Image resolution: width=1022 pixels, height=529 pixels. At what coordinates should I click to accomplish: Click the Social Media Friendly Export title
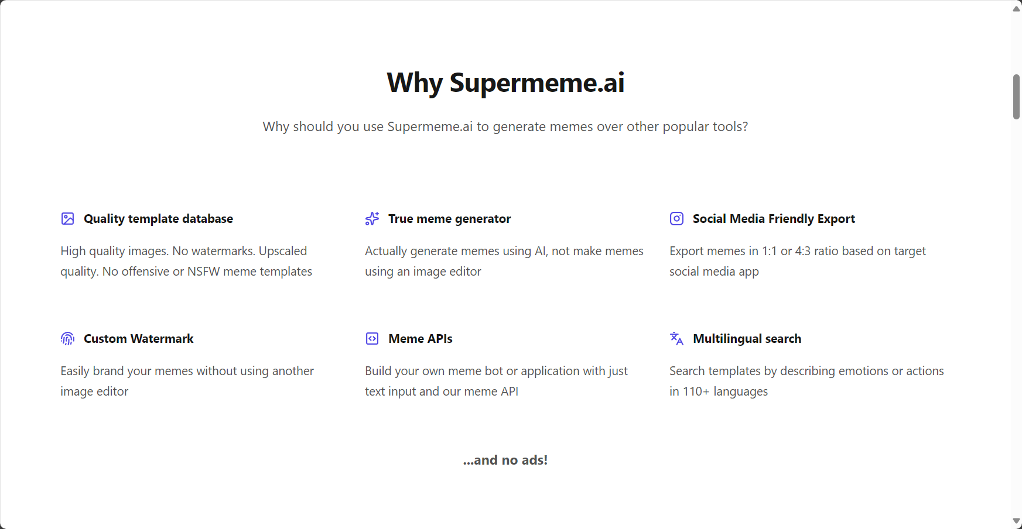[774, 219]
